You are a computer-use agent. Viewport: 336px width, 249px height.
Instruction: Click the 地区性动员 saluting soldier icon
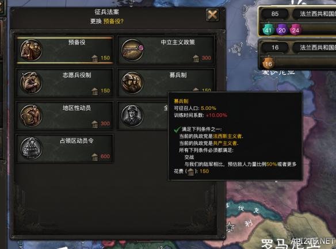tap(31, 116)
